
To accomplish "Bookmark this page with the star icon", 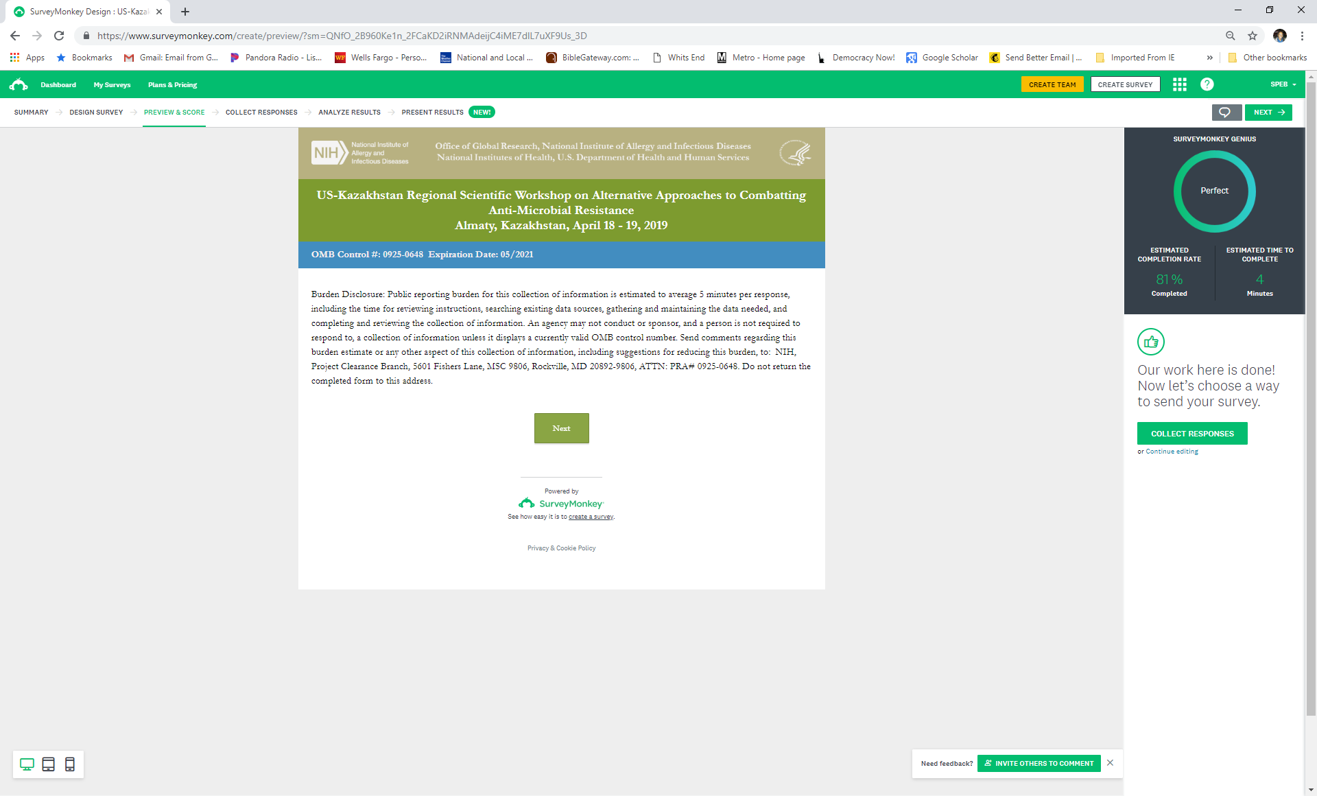I will 1253,36.
